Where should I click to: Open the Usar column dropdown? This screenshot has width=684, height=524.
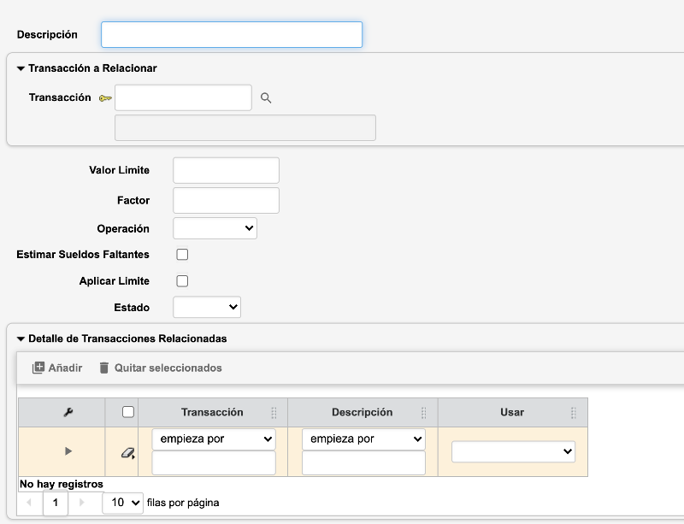click(x=513, y=451)
